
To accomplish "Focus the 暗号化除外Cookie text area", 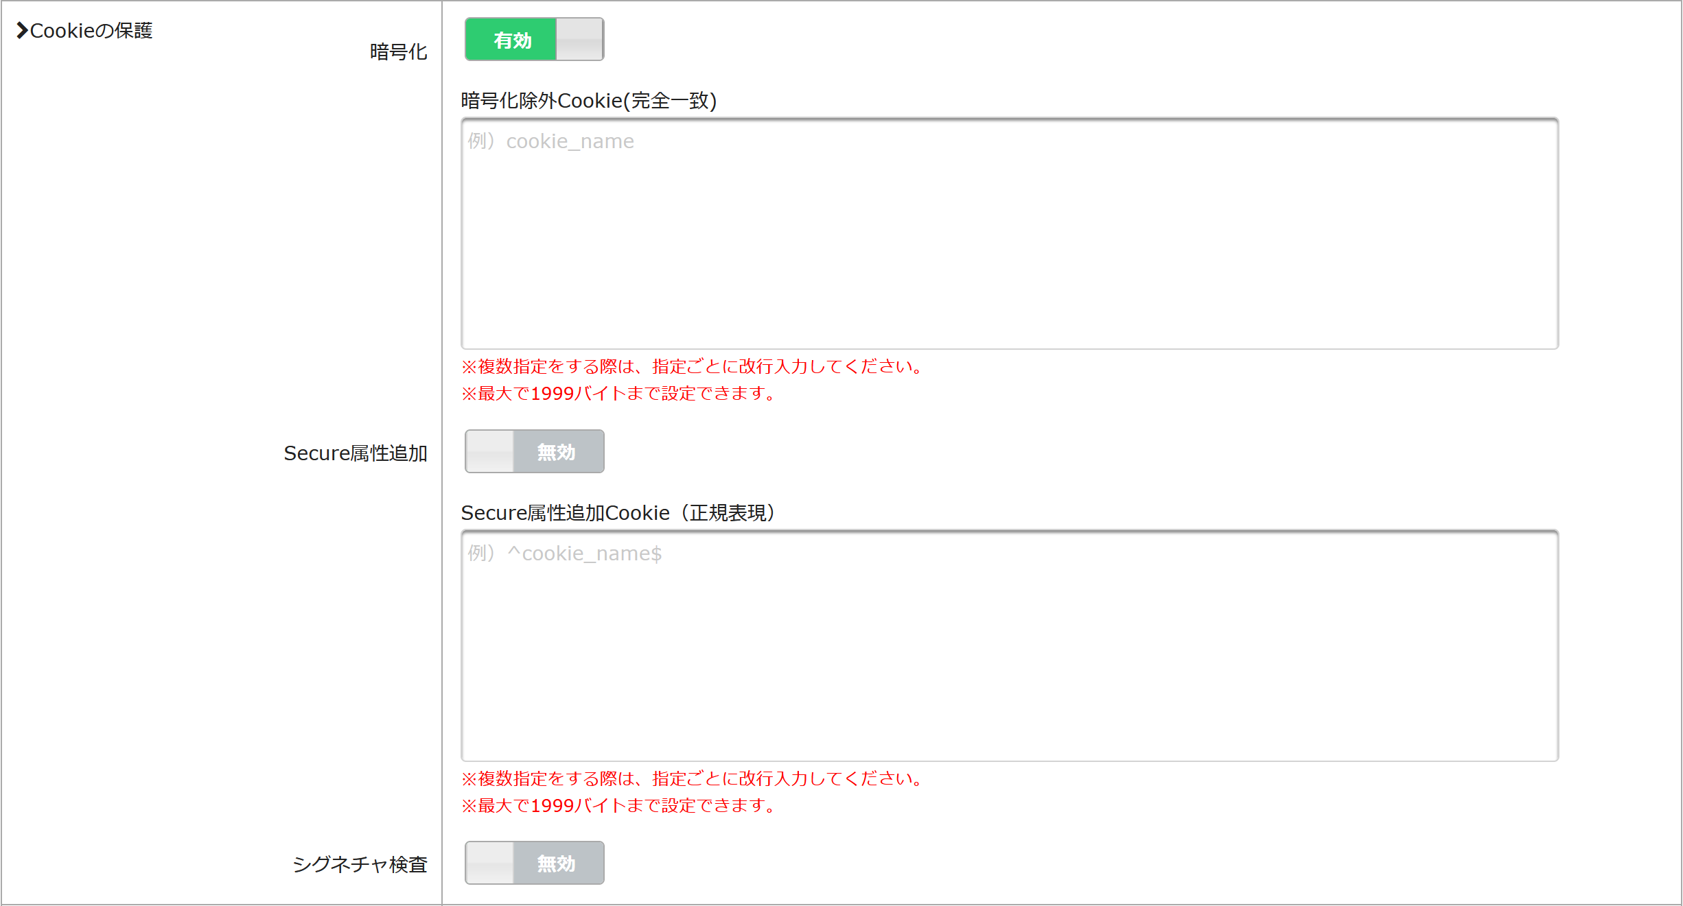I will (x=1010, y=234).
